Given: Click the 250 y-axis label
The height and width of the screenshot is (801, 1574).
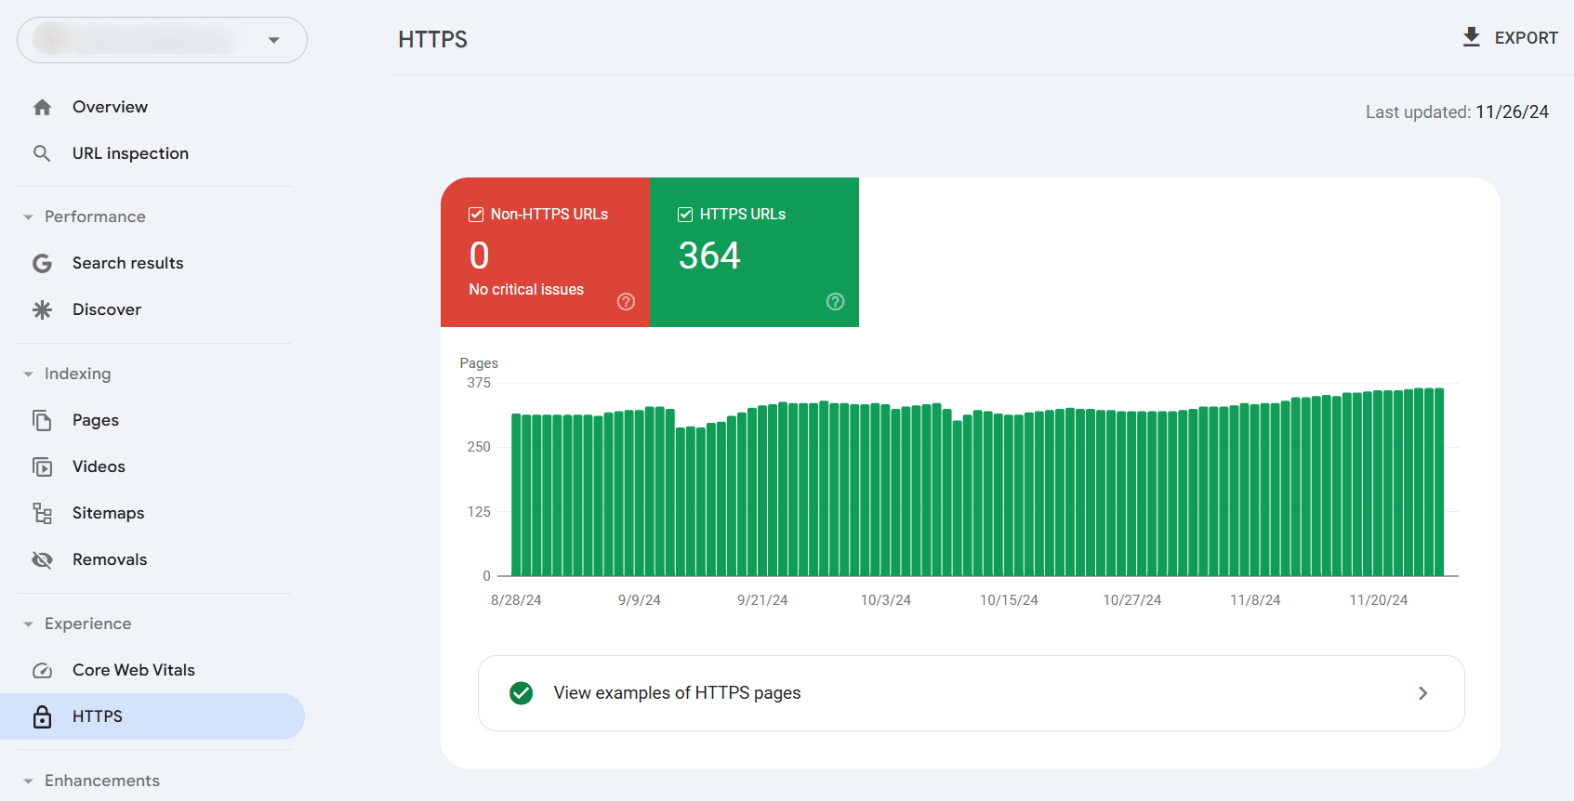Looking at the screenshot, I should click(479, 447).
